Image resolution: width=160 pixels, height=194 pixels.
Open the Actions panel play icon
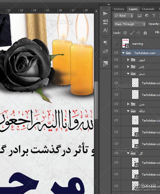coord(105,13)
